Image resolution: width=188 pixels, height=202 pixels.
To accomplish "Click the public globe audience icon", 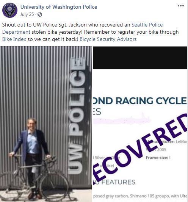I will (40, 14).
